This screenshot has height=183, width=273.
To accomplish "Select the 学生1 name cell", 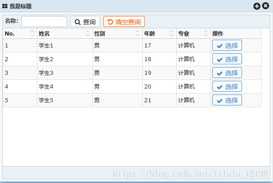I will tap(65, 46).
